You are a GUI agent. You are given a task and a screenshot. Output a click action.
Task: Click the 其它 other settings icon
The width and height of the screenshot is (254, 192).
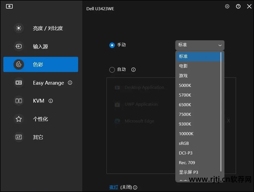click(x=18, y=137)
